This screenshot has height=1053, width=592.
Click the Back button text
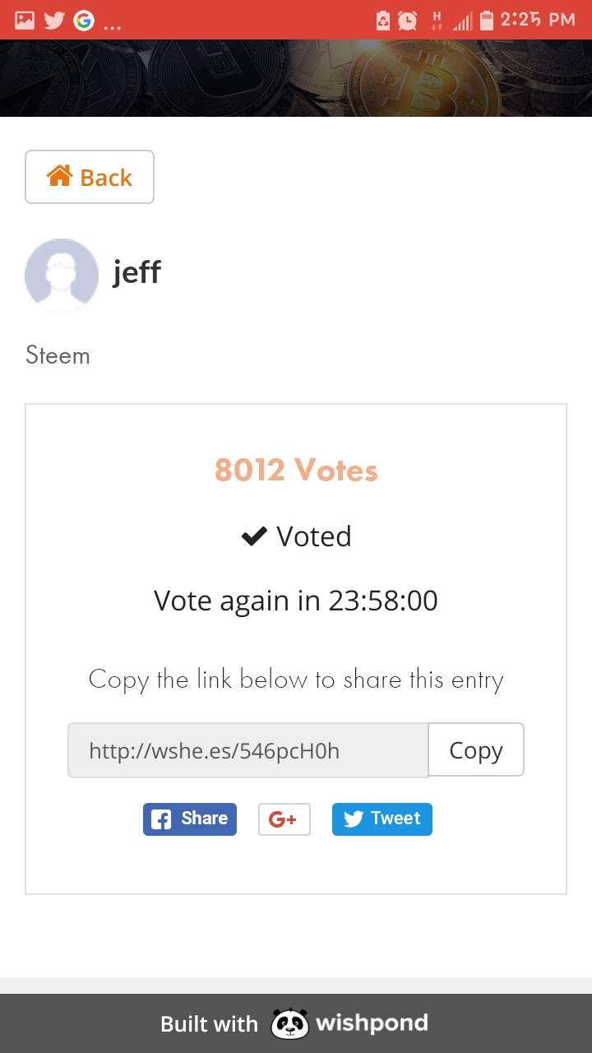point(106,178)
